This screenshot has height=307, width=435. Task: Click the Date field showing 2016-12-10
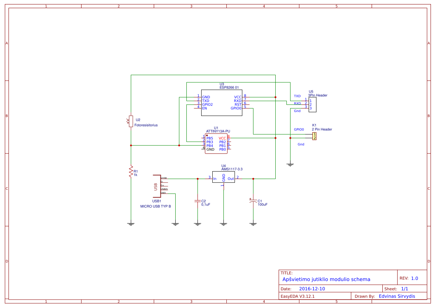click(313, 288)
